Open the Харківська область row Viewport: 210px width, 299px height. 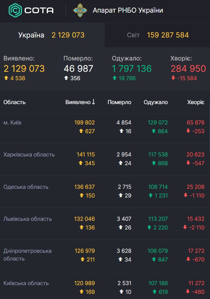point(29,155)
